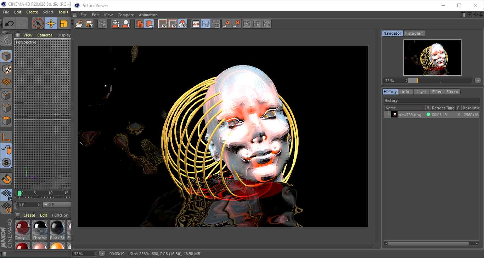Open the Picture Viewer View menu

point(108,15)
